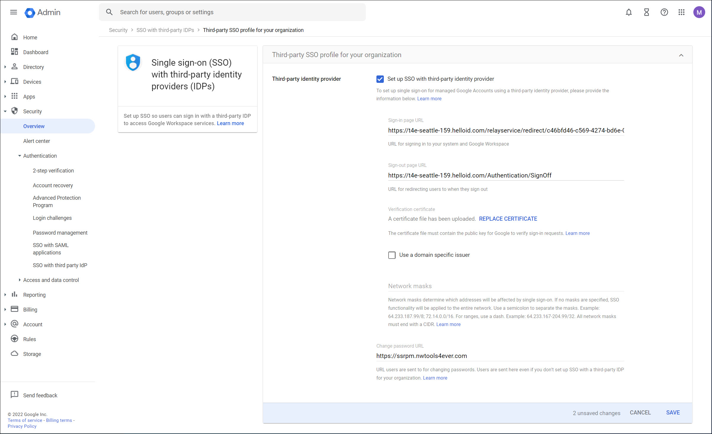Focus the Change password URL field
Screen dimensions: 712x434
[x=500, y=356]
